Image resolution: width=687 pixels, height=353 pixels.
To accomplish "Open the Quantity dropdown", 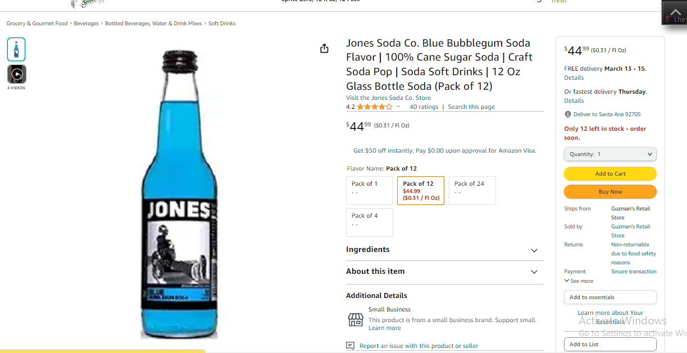I will coord(610,154).
